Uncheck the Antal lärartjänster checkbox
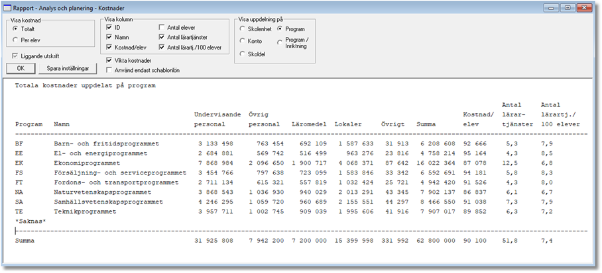The width and height of the screenshot is (602, 273). click(x=162, y=38)
